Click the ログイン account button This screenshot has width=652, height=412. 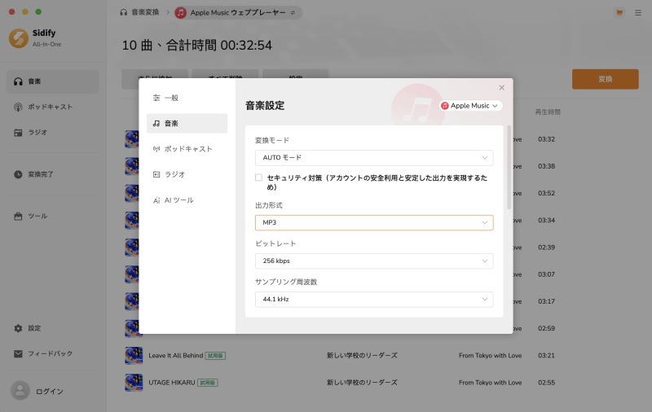click(50, 391)
